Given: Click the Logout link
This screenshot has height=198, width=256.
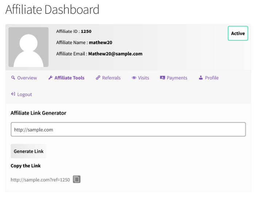Looking at the screenshot, I should [24, 94].
